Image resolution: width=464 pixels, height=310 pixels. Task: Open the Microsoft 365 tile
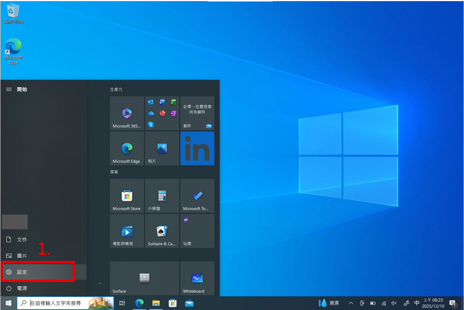pyautogui.click(x=127, y=113)
